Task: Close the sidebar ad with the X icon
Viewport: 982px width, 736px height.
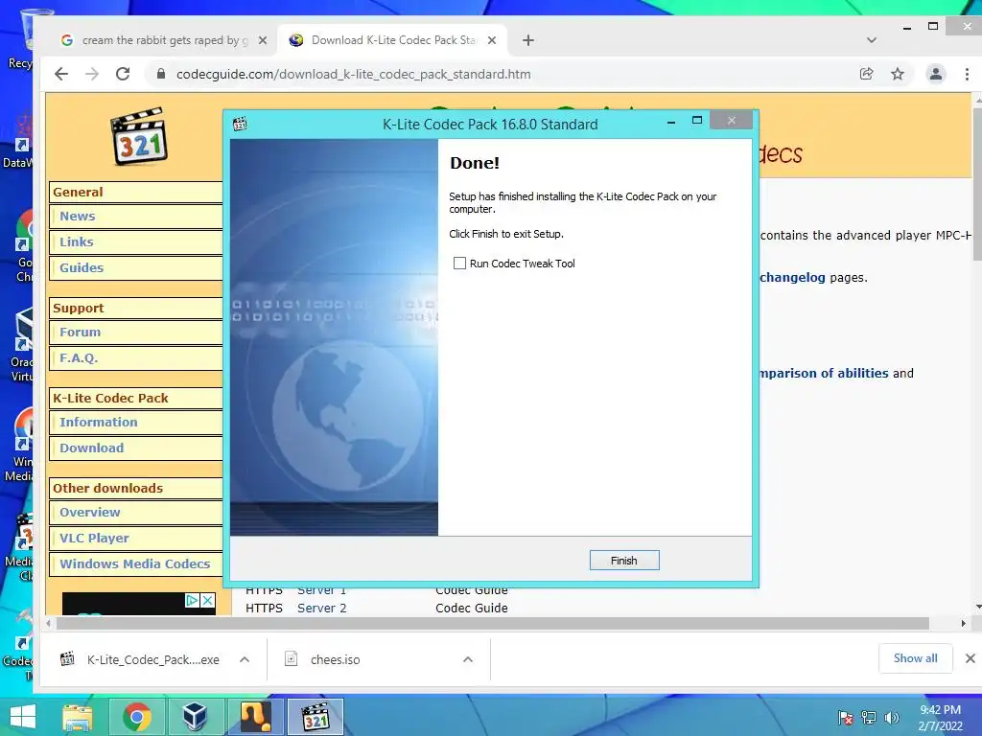Action: tap(207, 600)
